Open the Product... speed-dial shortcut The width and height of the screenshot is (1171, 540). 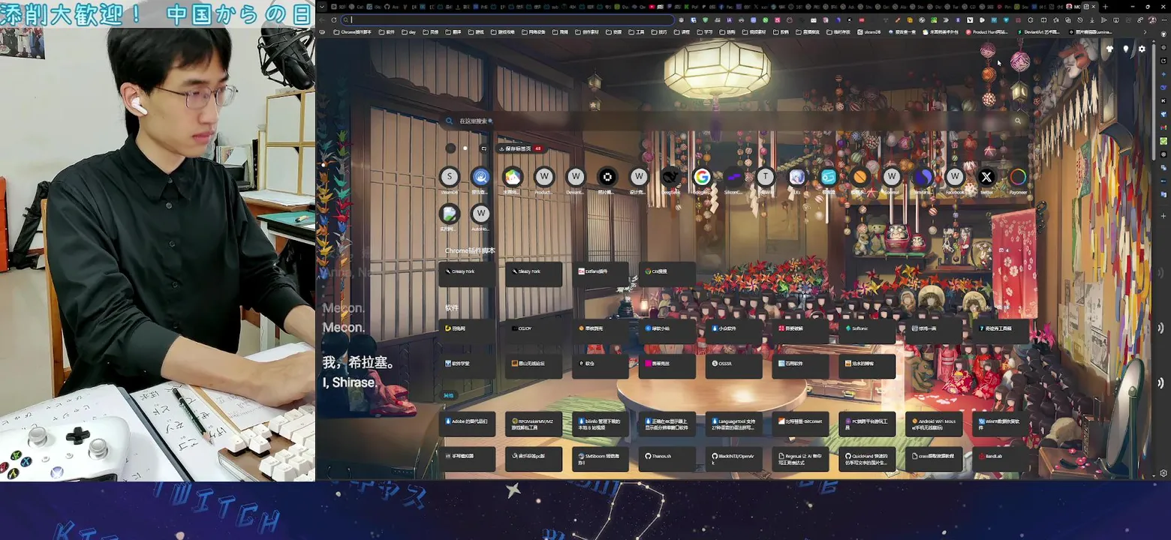click(544, 177)
